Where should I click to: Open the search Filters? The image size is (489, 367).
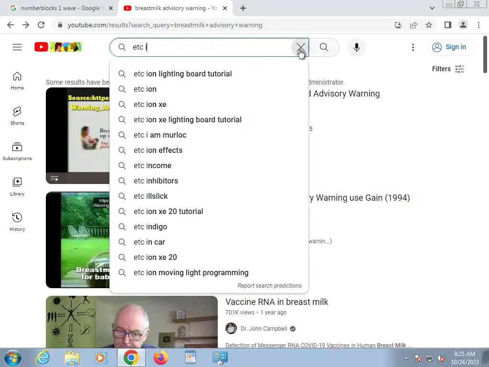[x=448, y=69]
